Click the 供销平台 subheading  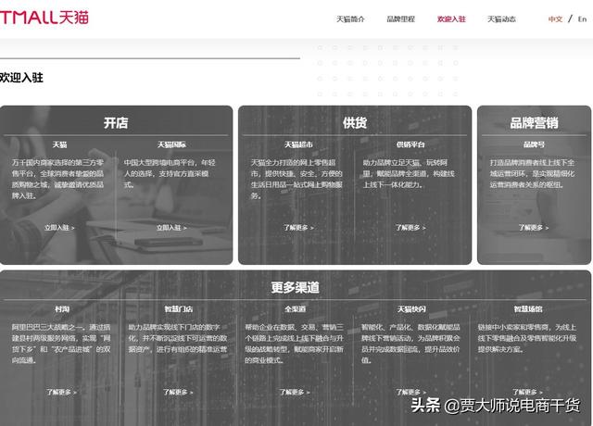point(410,144)
